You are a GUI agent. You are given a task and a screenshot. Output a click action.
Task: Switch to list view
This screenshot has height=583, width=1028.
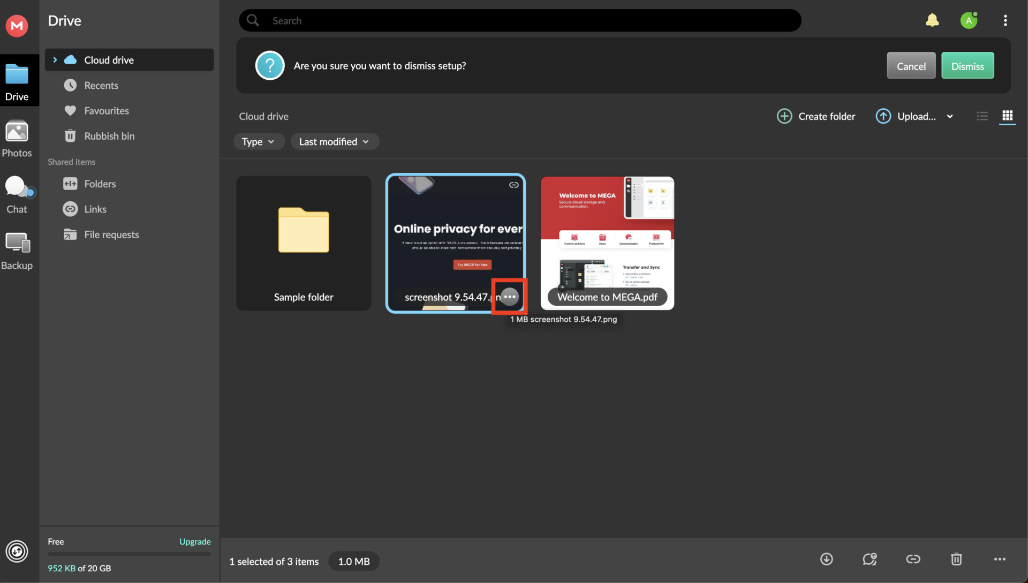coord(982,116)
